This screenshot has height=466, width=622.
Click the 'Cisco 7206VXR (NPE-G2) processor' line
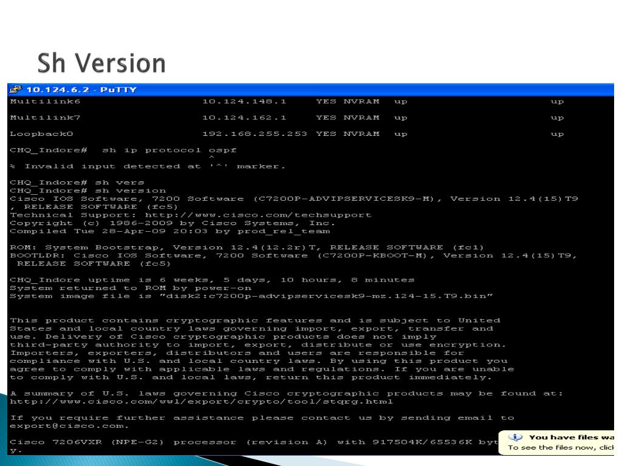pyautogui.click(x=254, y=442)
